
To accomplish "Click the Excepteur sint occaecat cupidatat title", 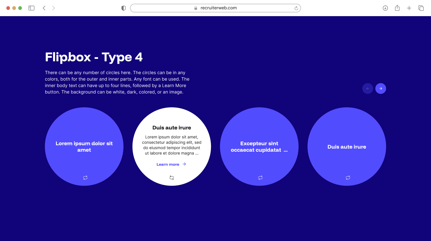I will [x=259, y=147].
